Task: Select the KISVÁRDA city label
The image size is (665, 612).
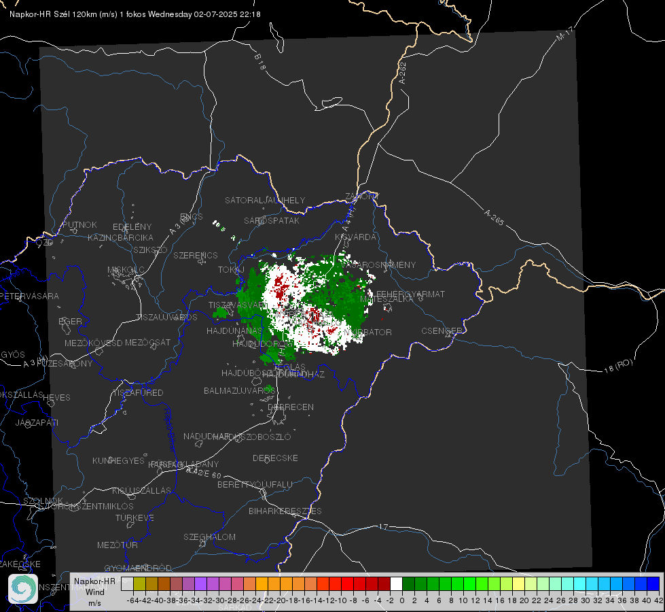Action: coord(356,237)
